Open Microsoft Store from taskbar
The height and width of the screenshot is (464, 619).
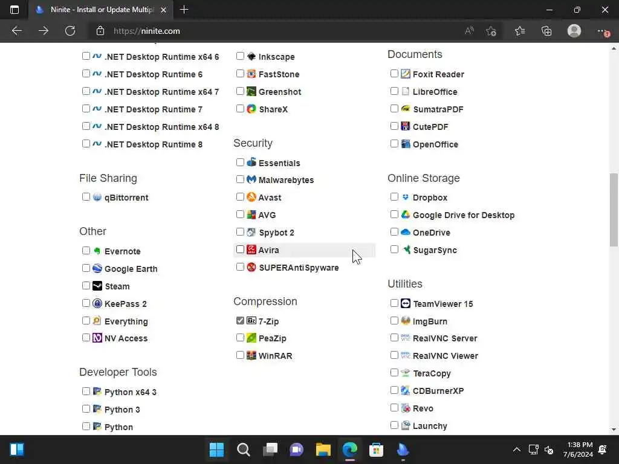point(376,449)
